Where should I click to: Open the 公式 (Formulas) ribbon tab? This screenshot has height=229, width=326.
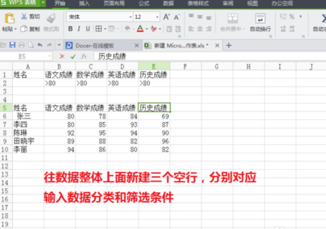(x=143, y=3)
